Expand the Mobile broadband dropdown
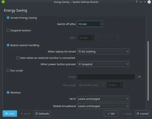Image resolution: width=152 pixels, height=119 pixels. [x=103, y=106]
